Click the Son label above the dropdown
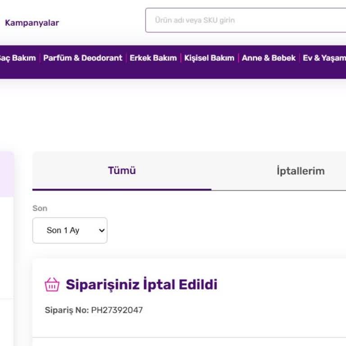The width and height of the screenshot is (346, 346). (40, 208)
